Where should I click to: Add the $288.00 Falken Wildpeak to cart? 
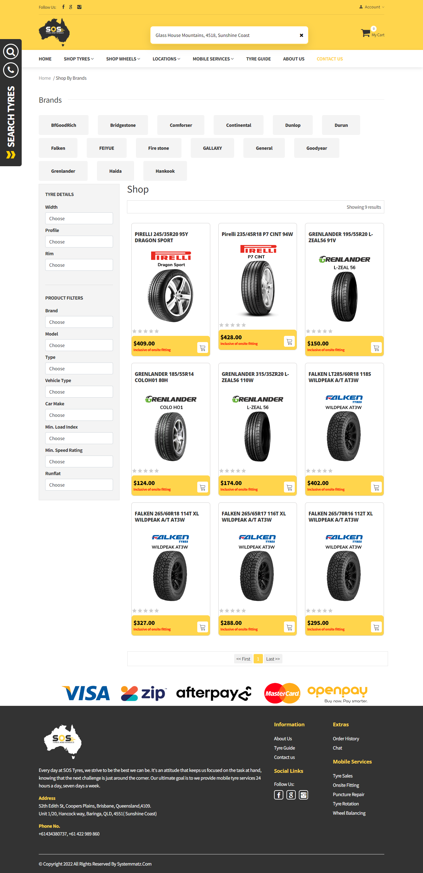289,627
